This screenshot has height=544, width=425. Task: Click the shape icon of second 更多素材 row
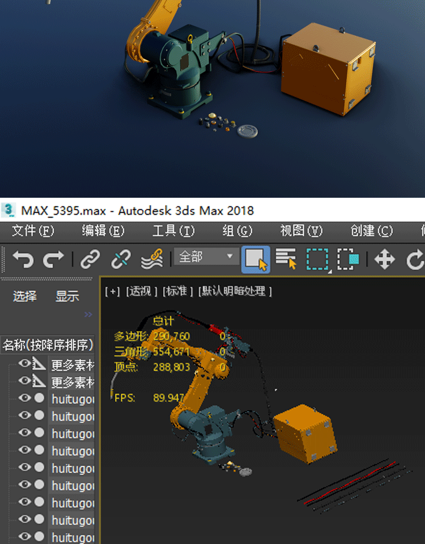[39, 381]
